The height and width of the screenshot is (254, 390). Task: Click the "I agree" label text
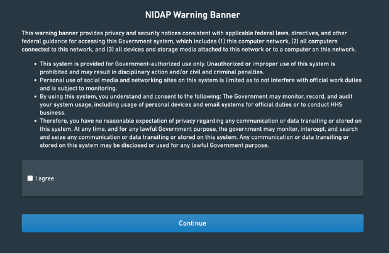click(45, 179)
